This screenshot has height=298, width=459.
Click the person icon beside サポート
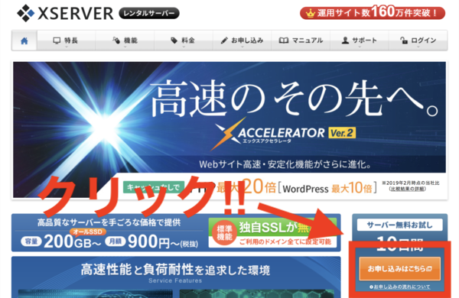(x=346, y=40)
